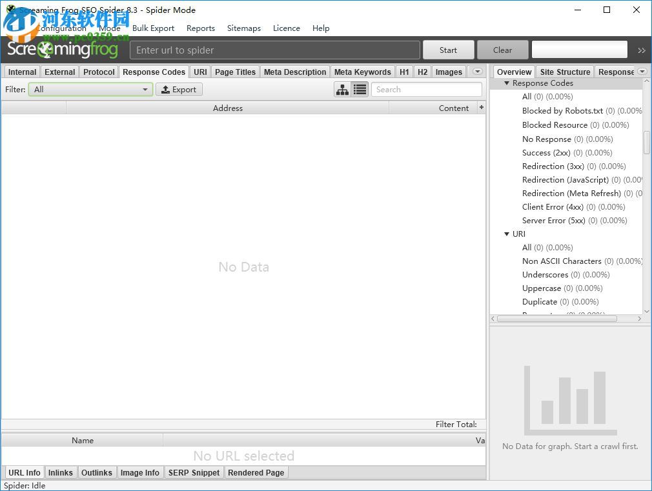Open the Meta Keywords tab
652x491 pixels.
pyautogui.click(x=363, y=72)
